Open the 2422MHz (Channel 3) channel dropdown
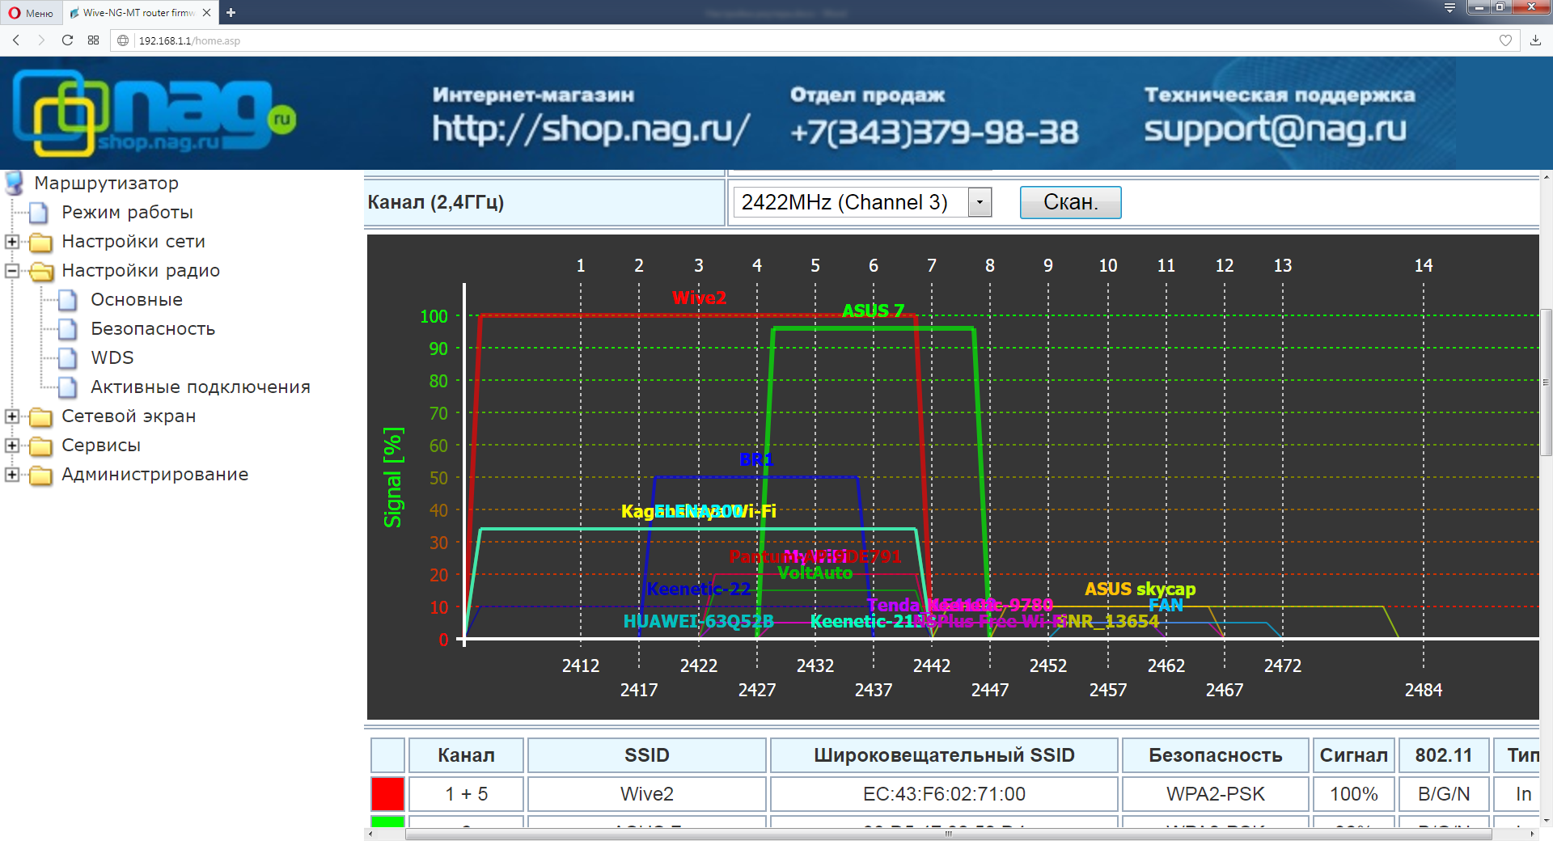 click(x=862, y=202)
